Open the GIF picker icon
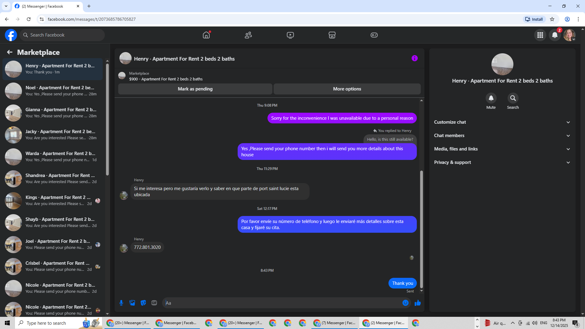 point(154,303)
